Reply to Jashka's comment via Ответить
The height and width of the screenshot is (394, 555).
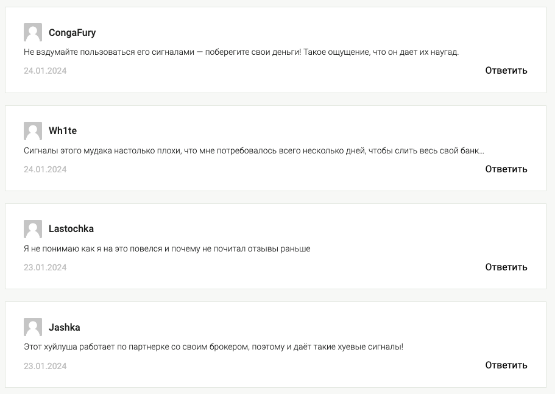[x=506, y=365]
